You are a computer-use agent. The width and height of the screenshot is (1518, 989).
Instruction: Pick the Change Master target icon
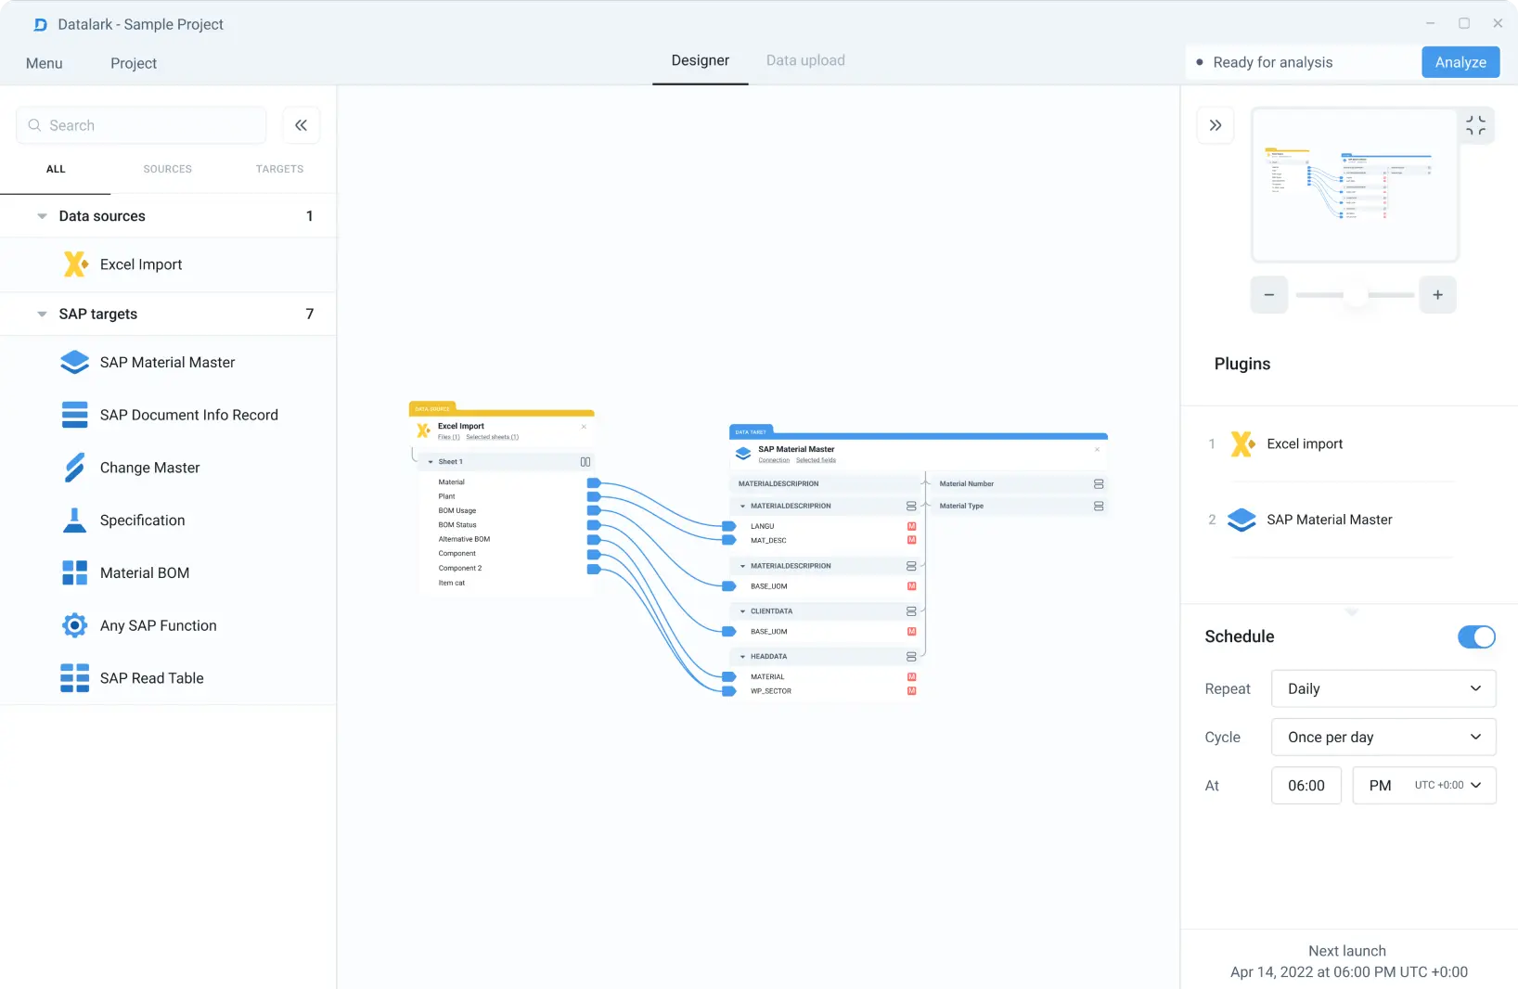(x=74, y=468)
